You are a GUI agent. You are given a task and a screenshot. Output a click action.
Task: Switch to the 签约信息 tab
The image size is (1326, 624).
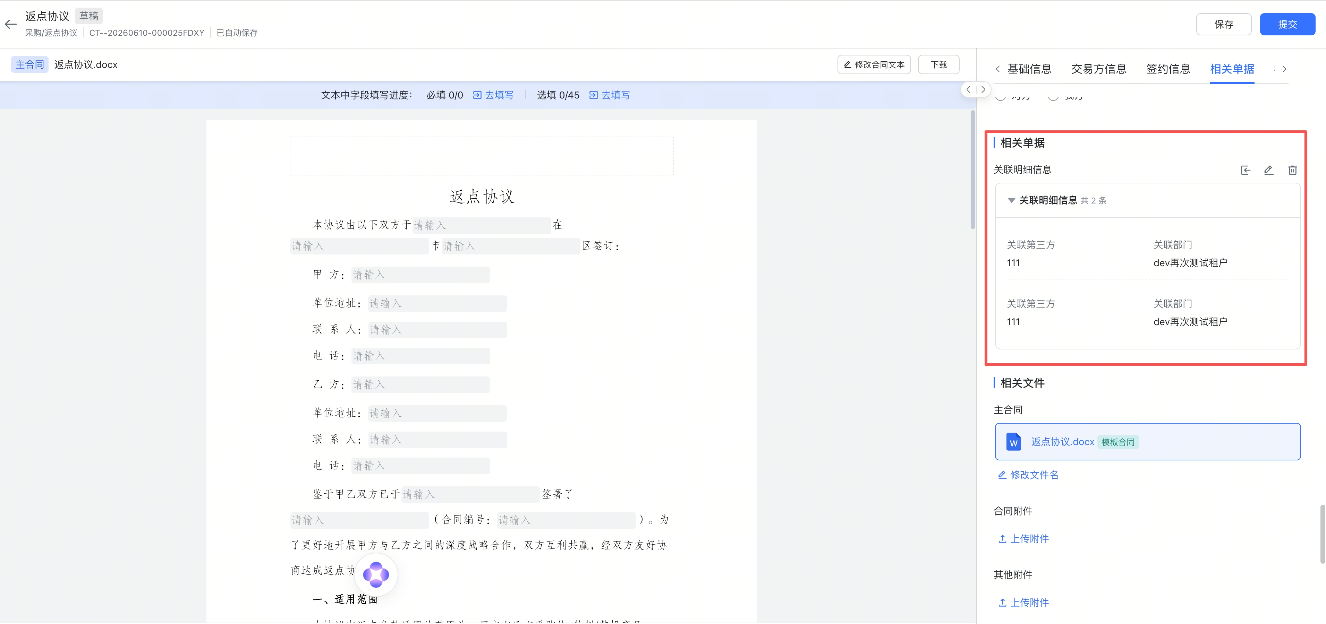coord(1168,69)
